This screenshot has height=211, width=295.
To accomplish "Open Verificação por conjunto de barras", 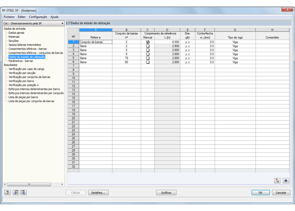I will point(29,77).
